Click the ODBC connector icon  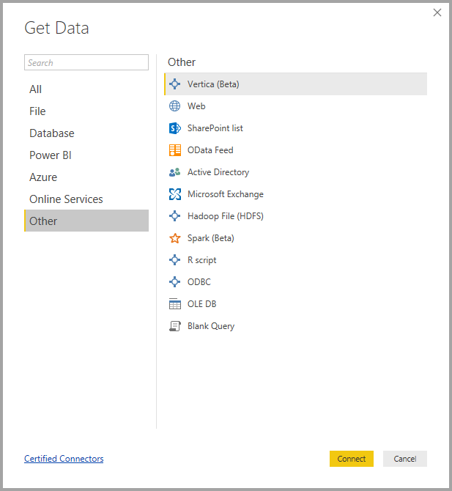174,282
